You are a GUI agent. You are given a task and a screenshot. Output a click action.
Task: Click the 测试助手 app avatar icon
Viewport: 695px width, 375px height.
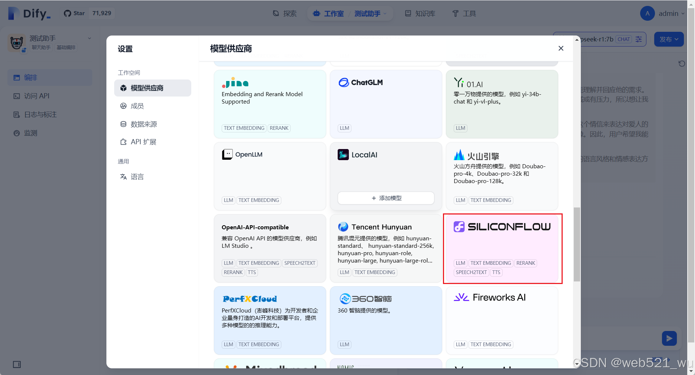[17, 43]
